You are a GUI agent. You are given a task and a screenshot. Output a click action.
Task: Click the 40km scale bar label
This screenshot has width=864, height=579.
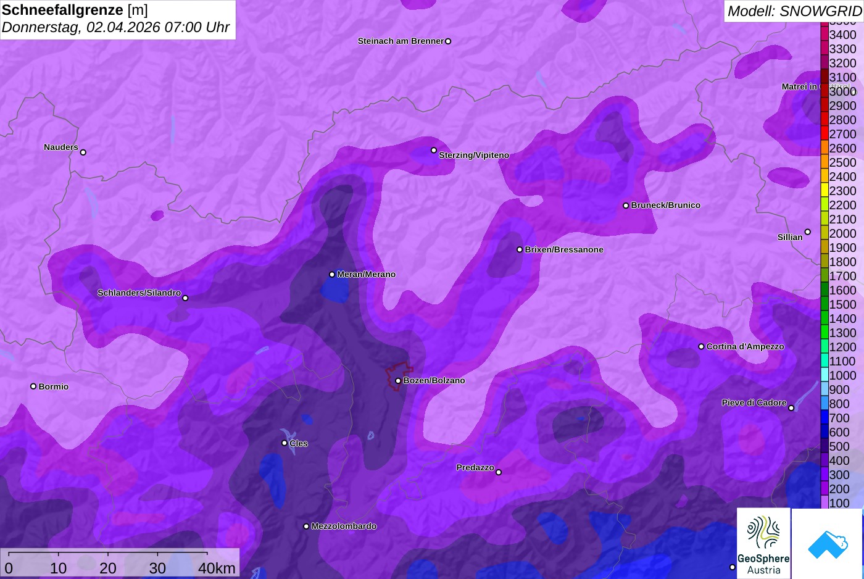217,569
